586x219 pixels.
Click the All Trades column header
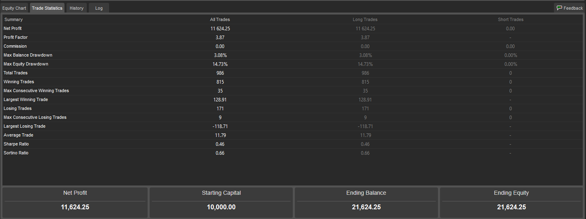(220, 19)
